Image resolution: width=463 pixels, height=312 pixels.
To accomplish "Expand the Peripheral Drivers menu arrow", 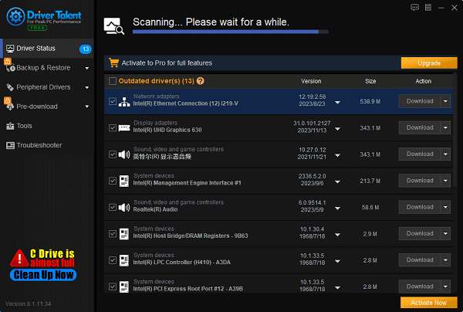I will [86, 87].
